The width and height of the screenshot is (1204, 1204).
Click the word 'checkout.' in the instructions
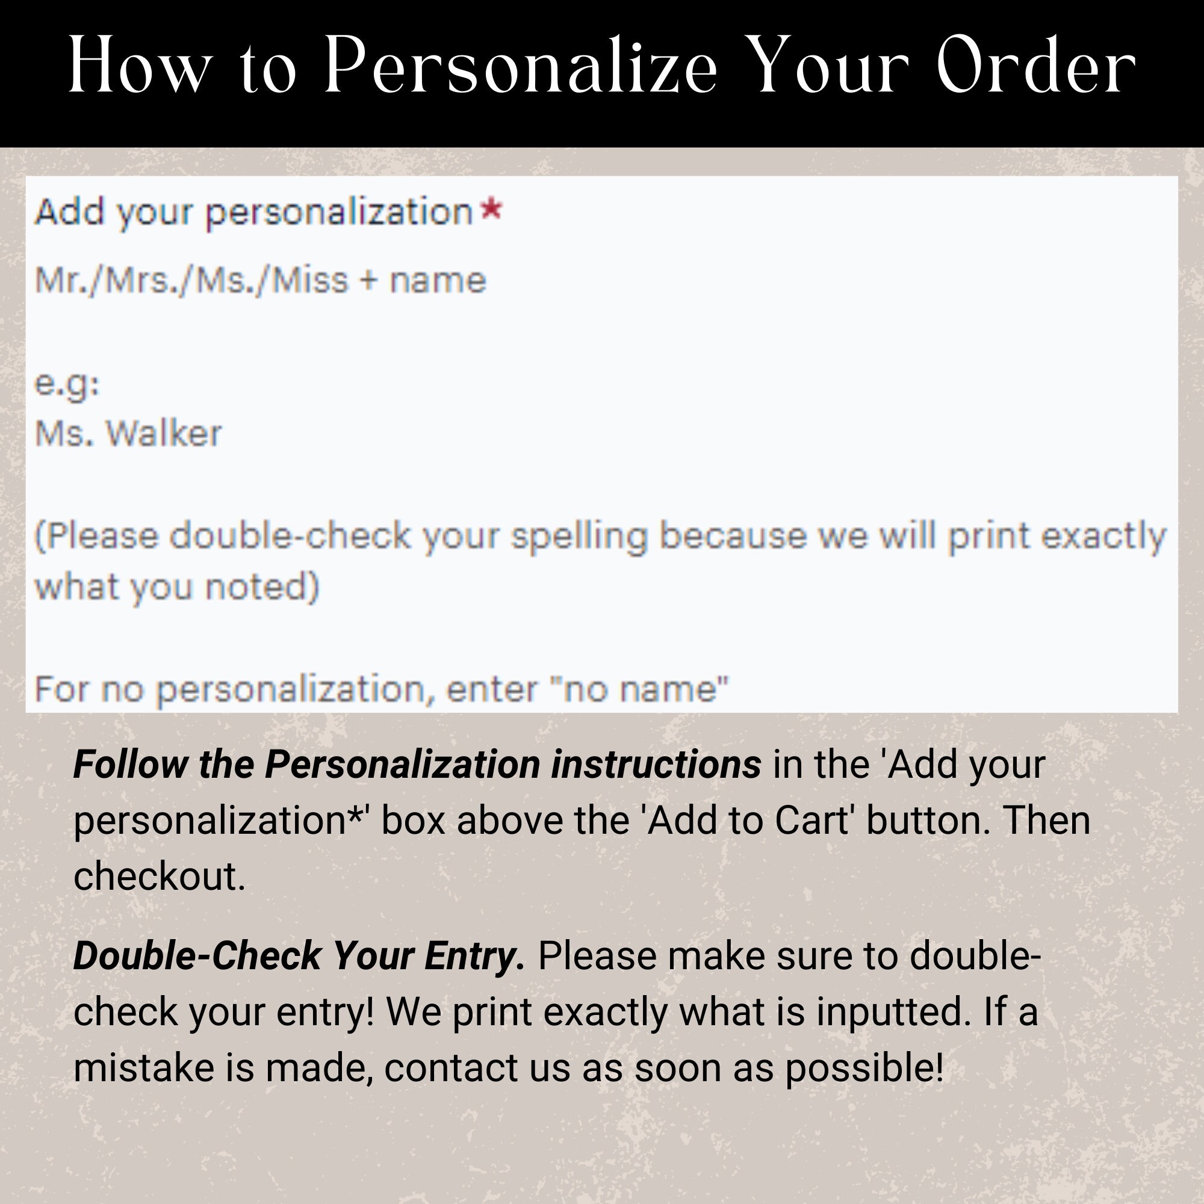click(160, 876)
